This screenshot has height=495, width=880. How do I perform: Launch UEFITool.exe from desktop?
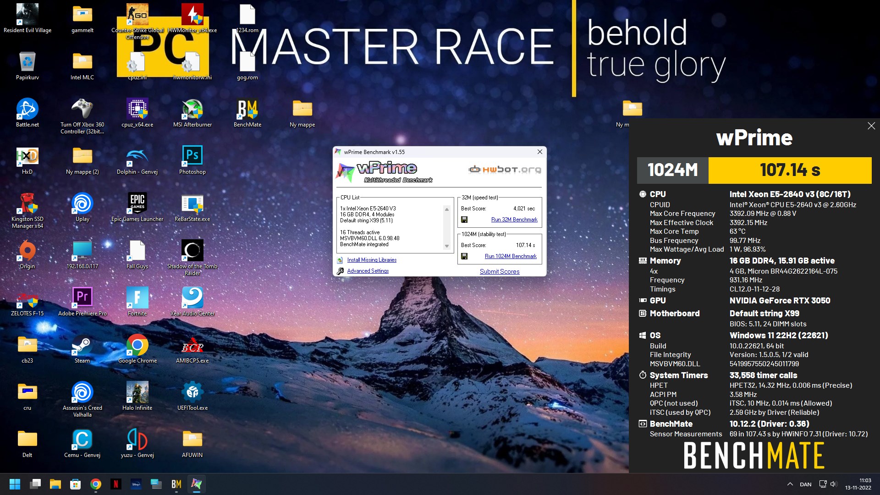click(x=192, y=396)
